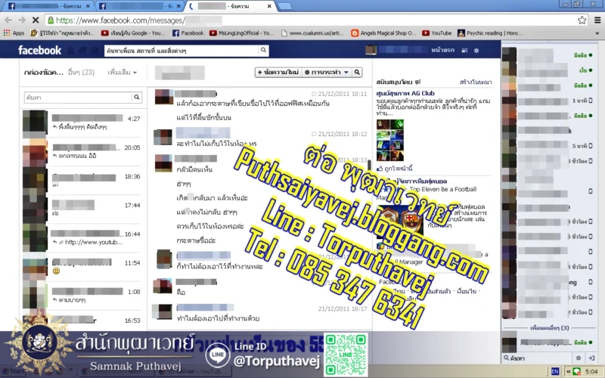Click the EN language indicator on taskbar
This screenshot has height=378, width=605.
click(555, 371)
